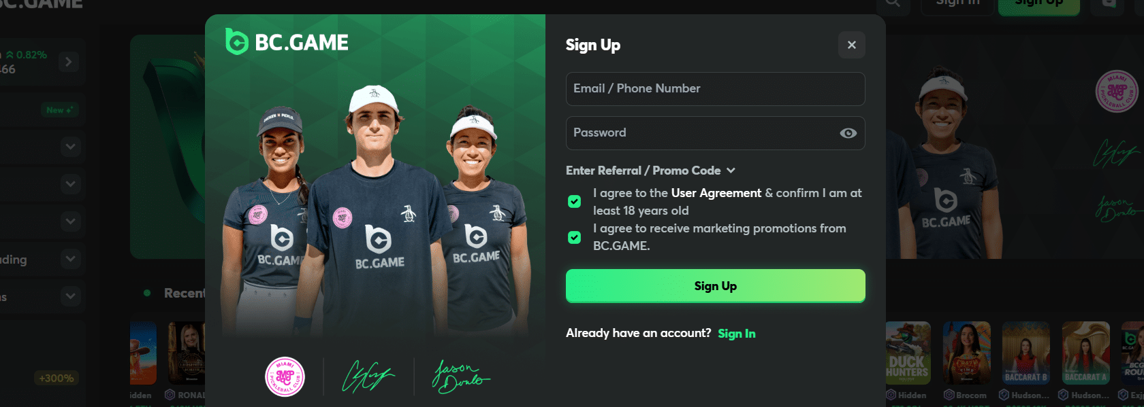Open the Baccarat A game thumbnail
The width and height of the screenshot is (1144, 407).
(x=1086, y=353)
